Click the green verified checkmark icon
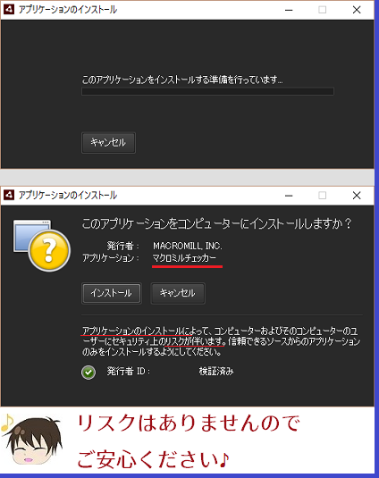The height and width of the screenshot is (478, 379). (88, 373)
